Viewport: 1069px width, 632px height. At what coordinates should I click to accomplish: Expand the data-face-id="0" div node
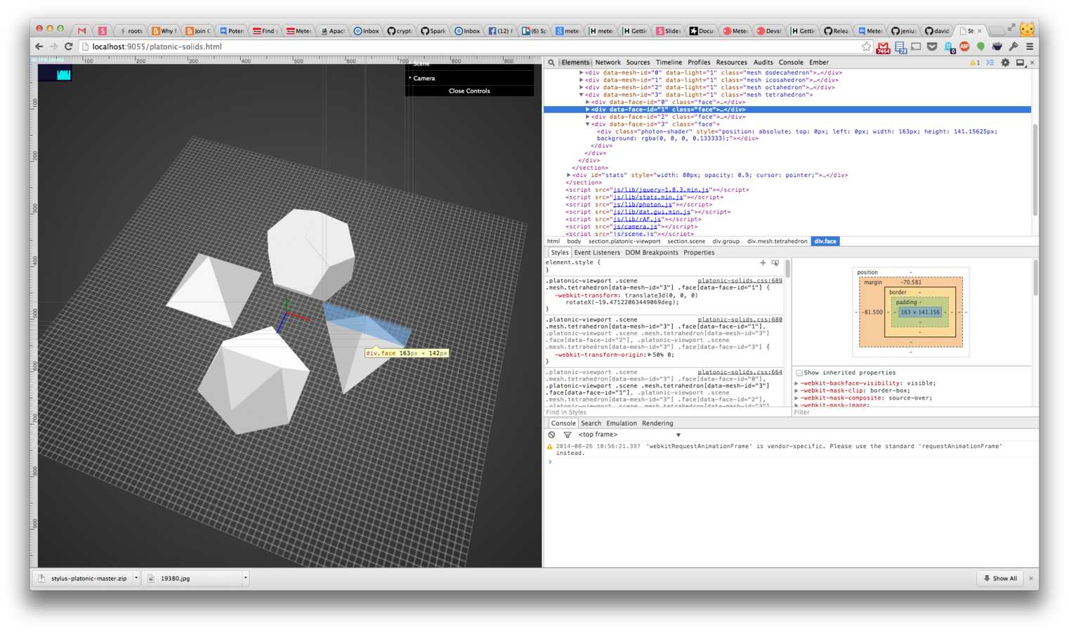pyautogui.click(x=587, y=102)
